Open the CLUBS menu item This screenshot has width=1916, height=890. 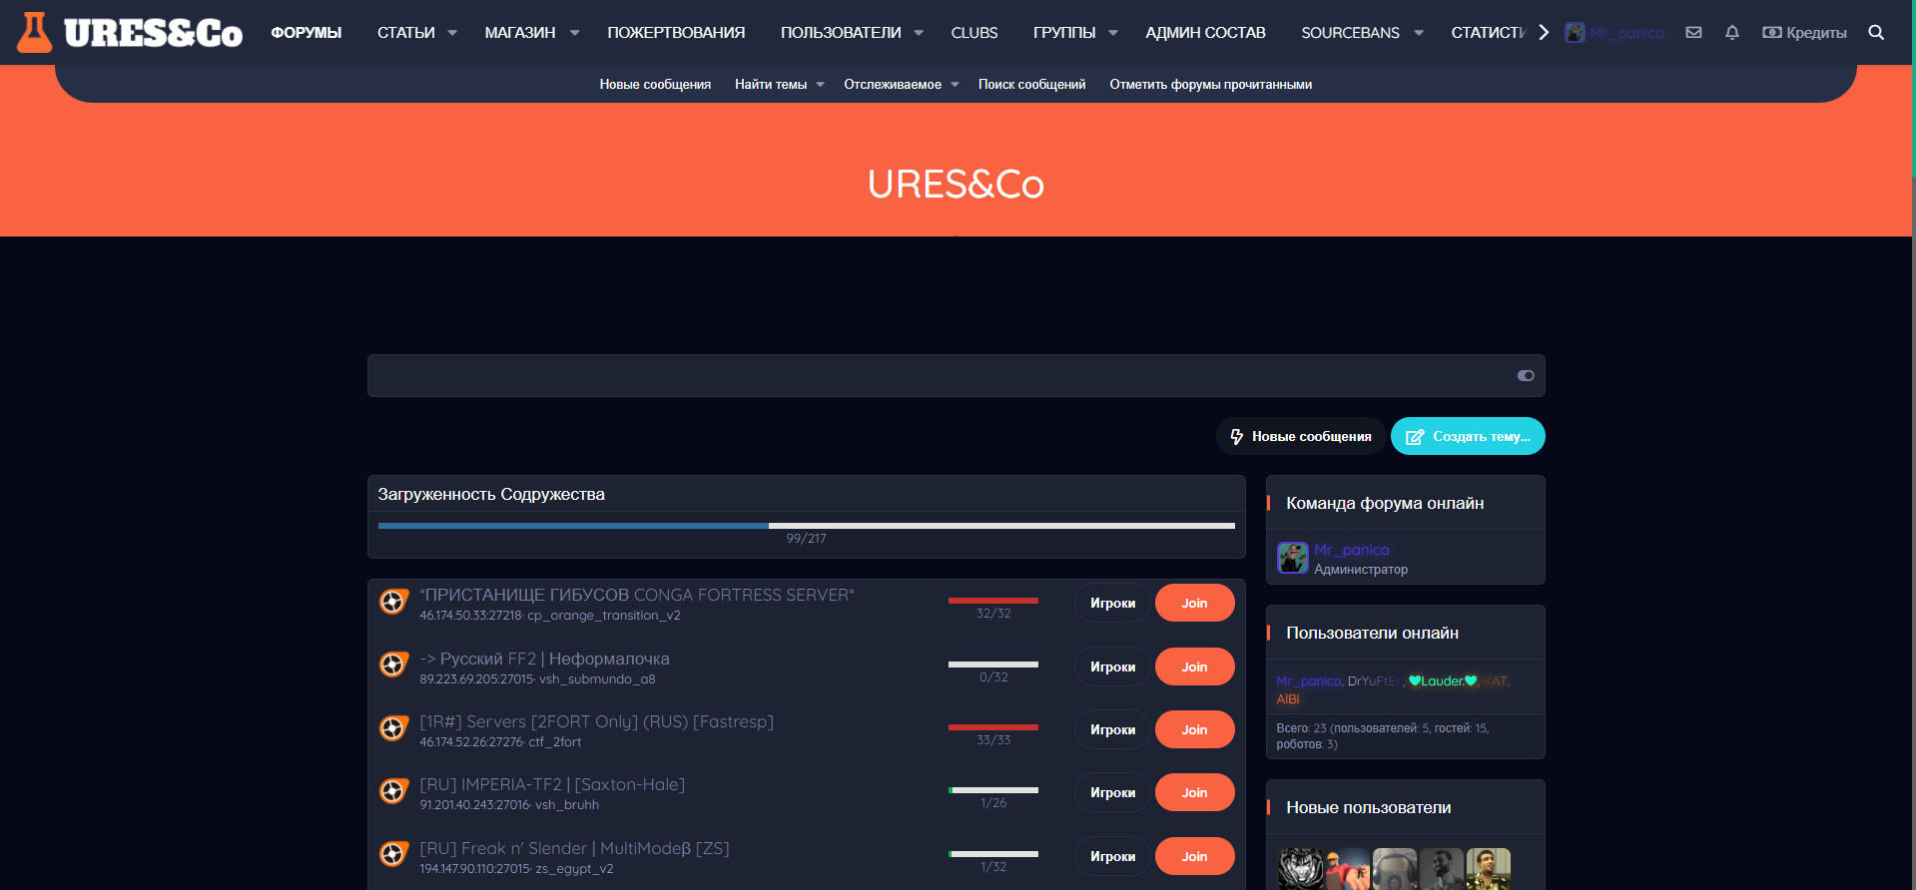click(x=973, y=33)
